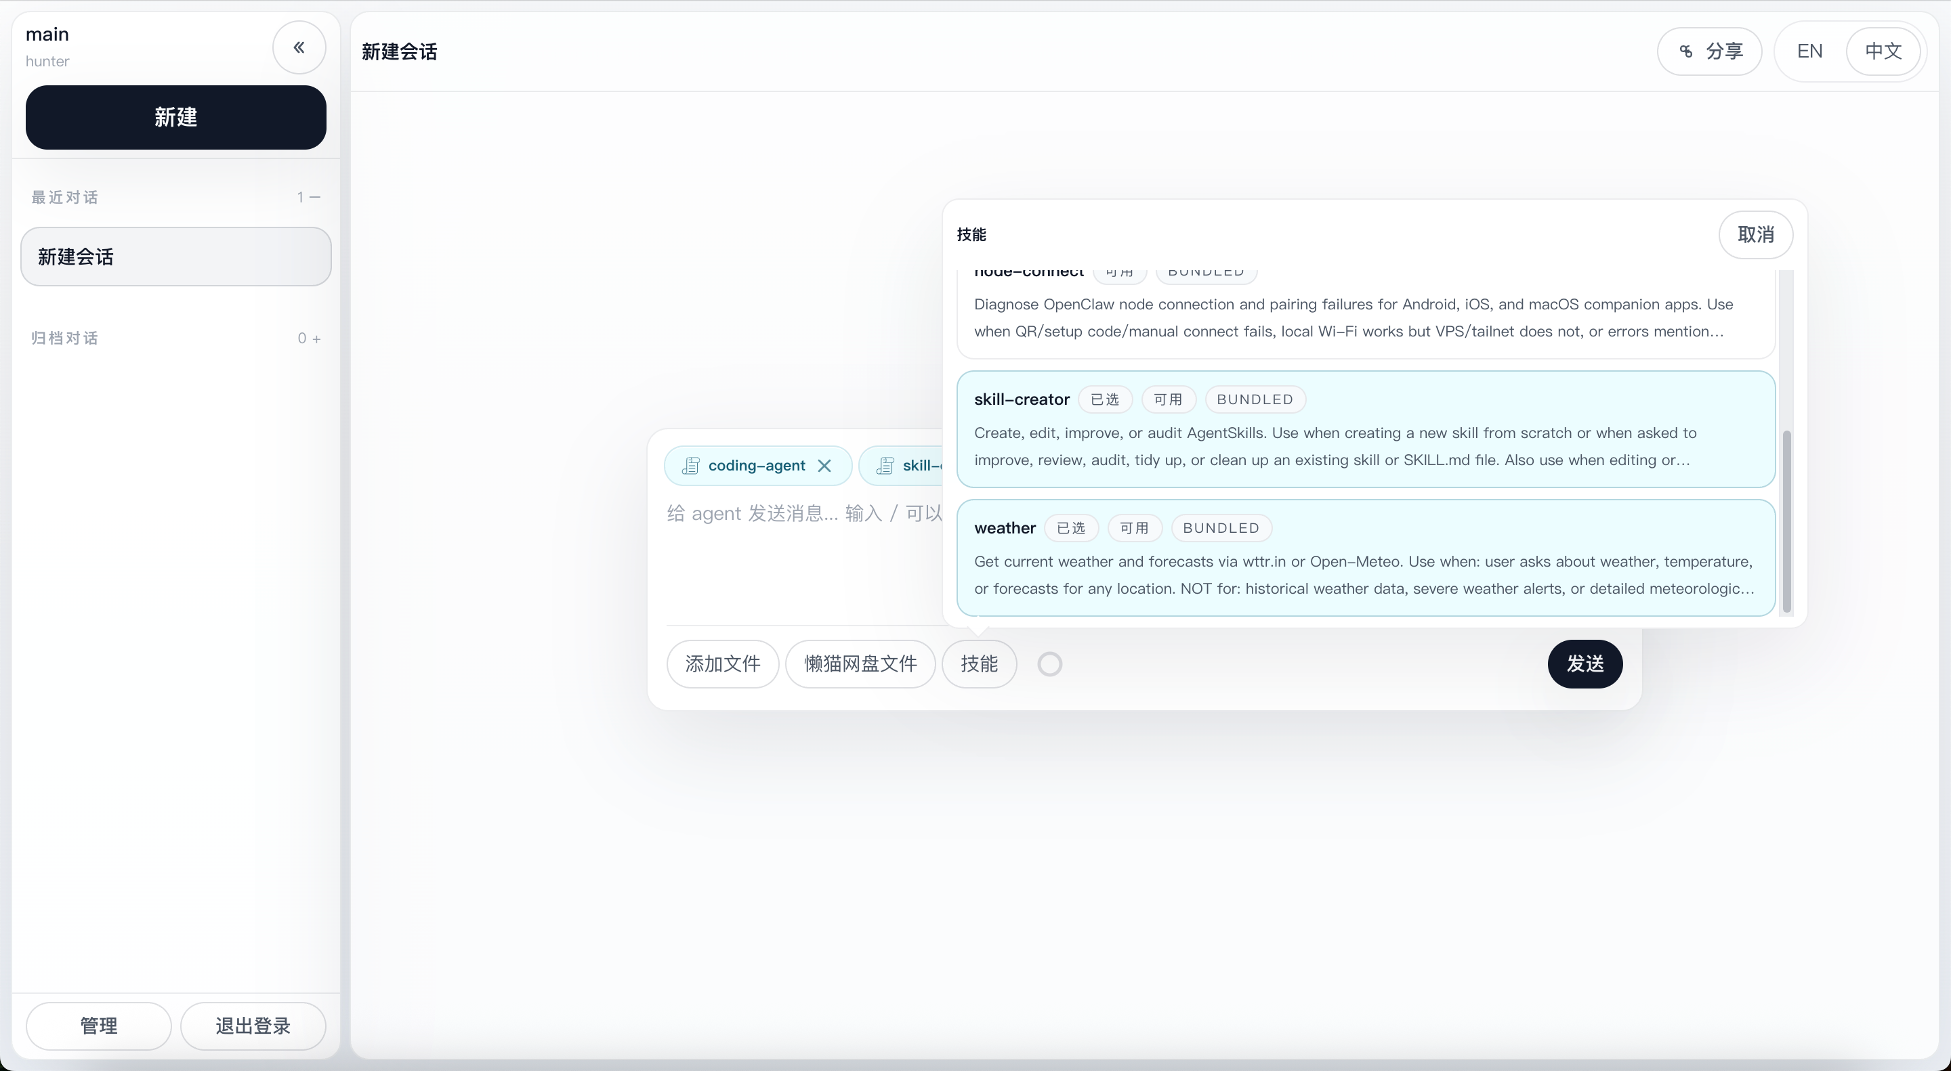Screen dimensions: 1951x1071
Task: Toggle the 技能 skills popup
Action: [978, 664]
